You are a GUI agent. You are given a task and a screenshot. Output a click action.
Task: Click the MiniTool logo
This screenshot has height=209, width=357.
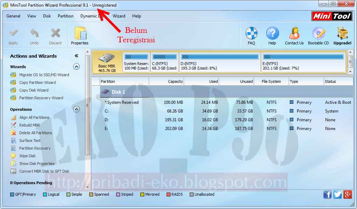332,16
